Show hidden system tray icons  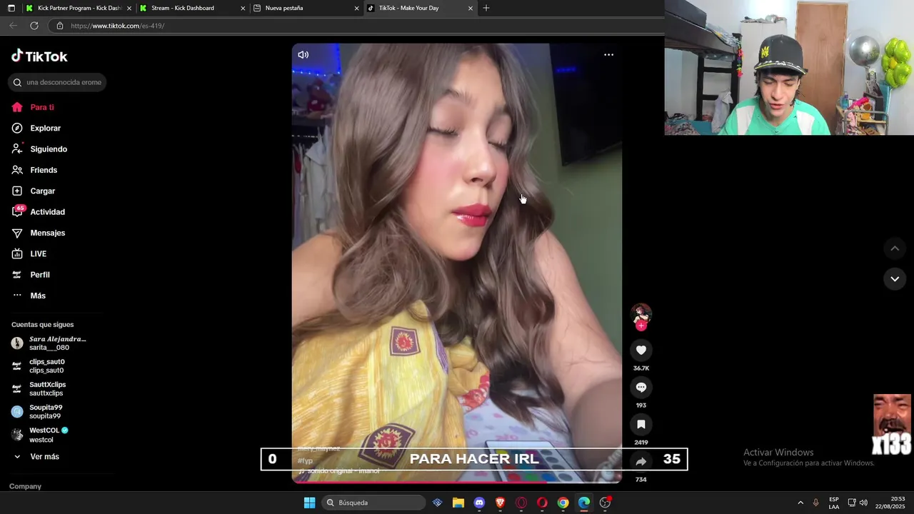click(x=800, y=503)
